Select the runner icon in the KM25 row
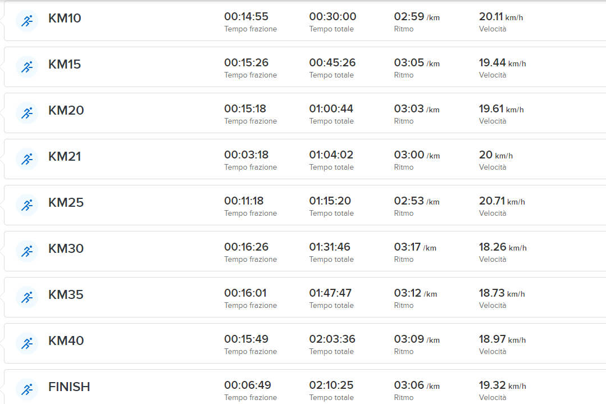This screenshot has height=404, width=606. [27, 205]
